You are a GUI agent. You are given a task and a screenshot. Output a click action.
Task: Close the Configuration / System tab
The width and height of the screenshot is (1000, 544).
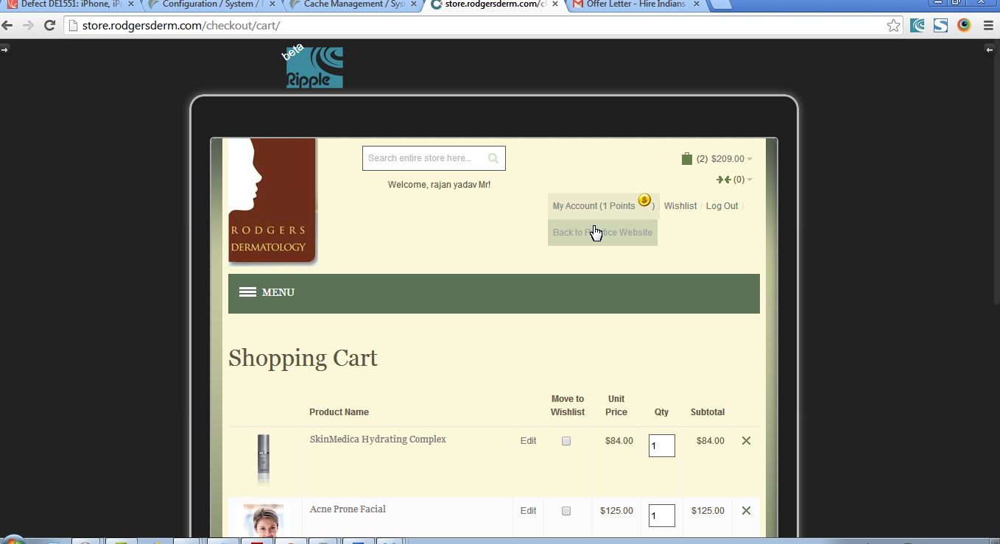click(x=272, y=4)
